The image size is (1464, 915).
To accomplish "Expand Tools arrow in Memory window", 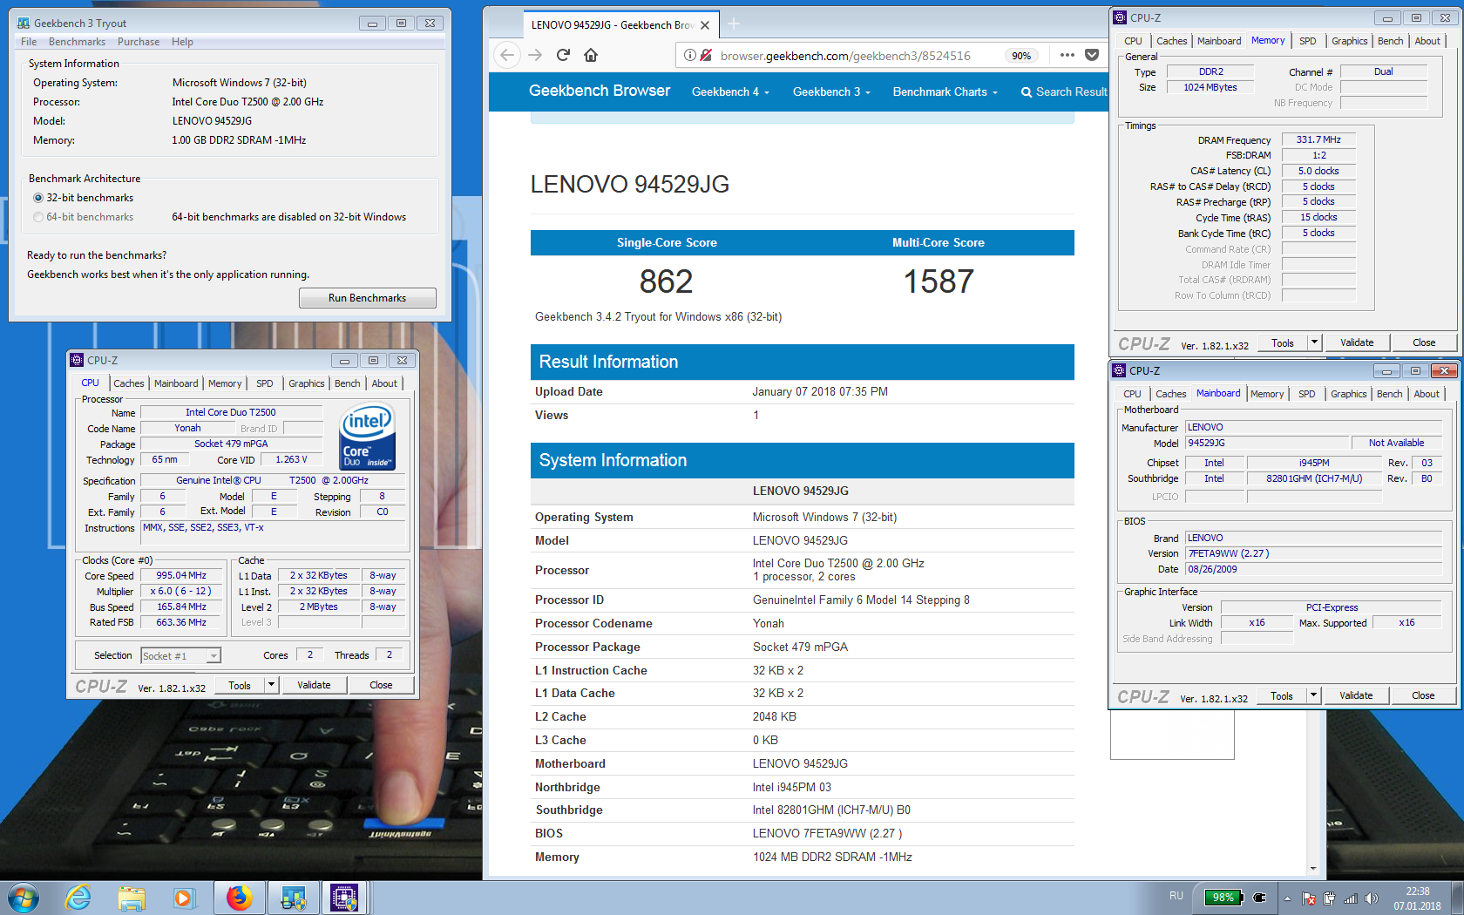I will pos(1314,342).
